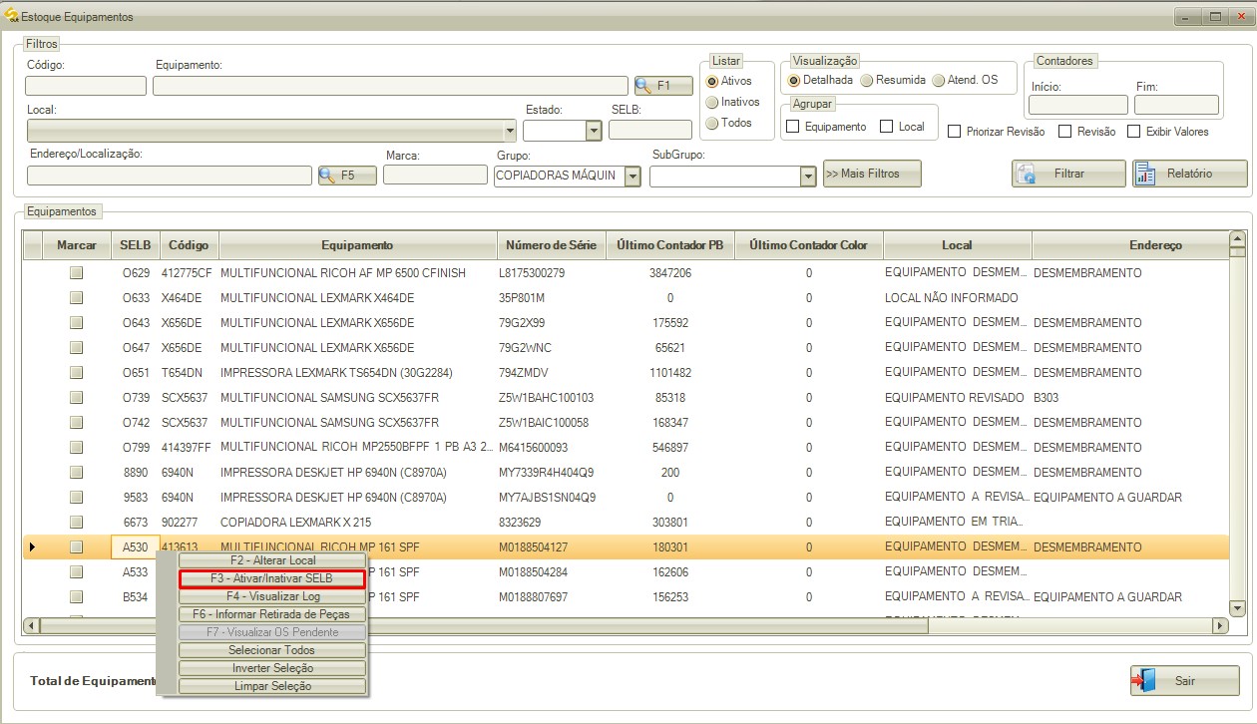Image resolution: width=1257 pixels, height=724 pixels.
Task: Click the horizontal scrollbar left arrow
Action: coord(32,625)
